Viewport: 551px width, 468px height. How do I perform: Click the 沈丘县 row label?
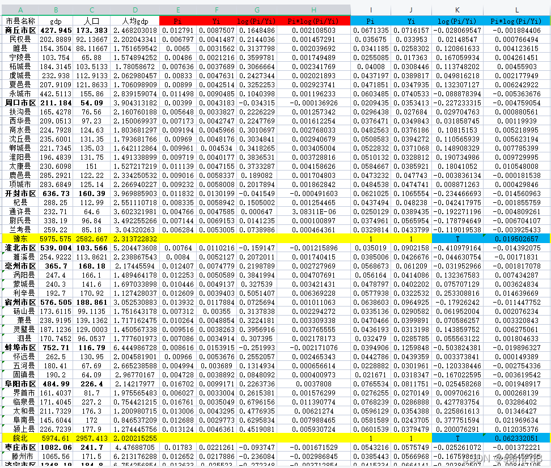20,139
